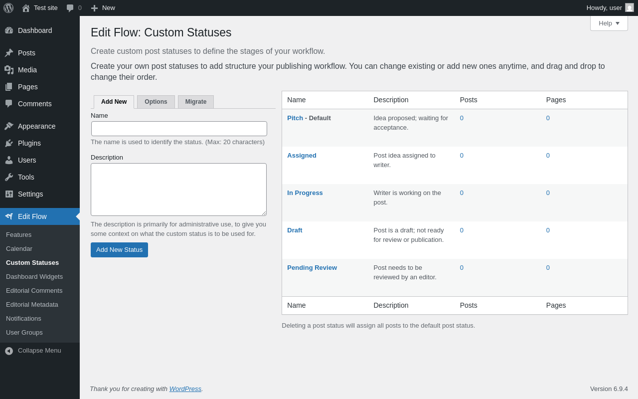Click the Settings sliders icon

tap(9, 194)
